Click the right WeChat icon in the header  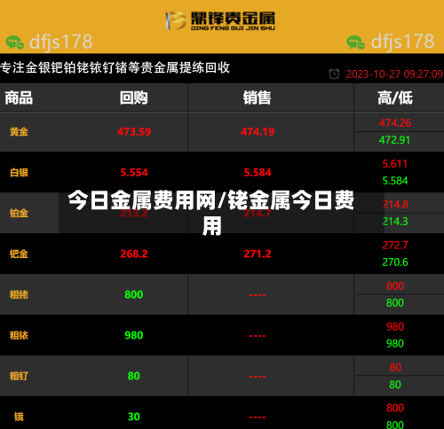[355, 43]
